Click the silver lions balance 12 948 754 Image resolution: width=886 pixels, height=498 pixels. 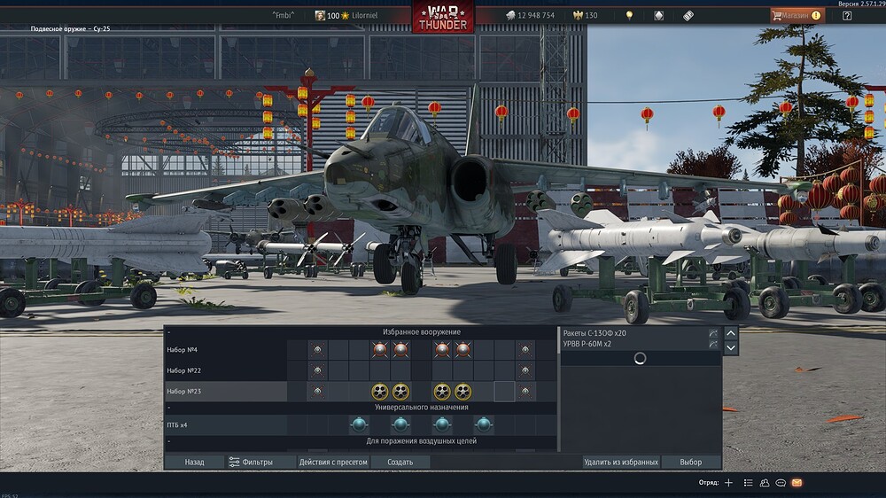click(x=530, y=16)
